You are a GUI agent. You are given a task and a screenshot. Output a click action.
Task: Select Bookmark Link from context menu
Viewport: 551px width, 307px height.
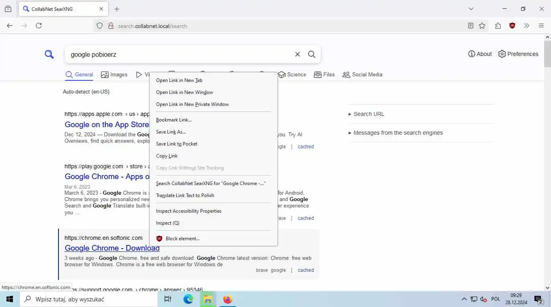pos(213,120)
